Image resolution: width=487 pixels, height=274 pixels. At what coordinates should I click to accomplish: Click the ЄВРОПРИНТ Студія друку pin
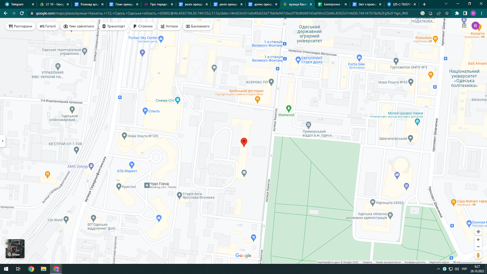pos(298,60)
